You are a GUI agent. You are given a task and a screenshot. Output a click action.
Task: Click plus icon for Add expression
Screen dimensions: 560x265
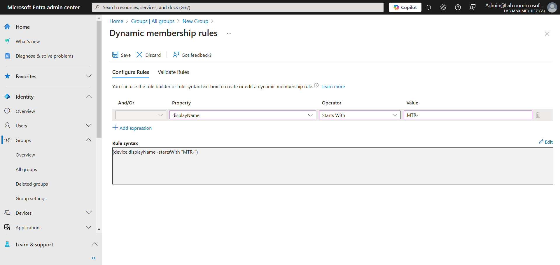click(x=115, y=128)
